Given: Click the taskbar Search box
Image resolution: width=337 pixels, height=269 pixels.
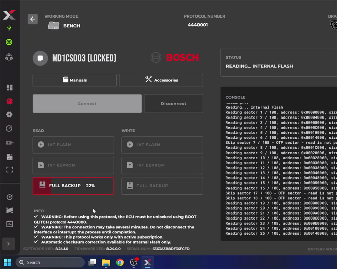Looking at the screenshot, I should pos(50,262).
